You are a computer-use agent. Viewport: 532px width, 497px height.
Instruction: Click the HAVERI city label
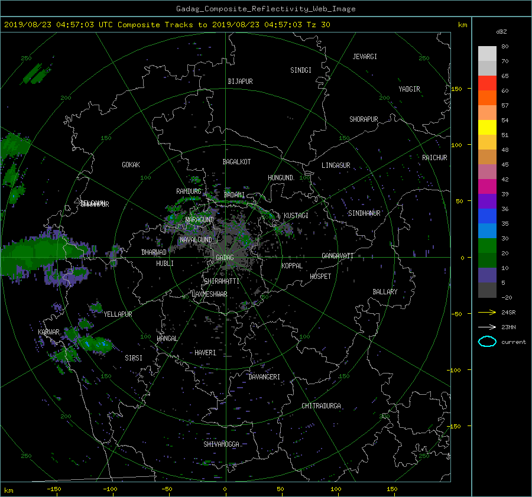point(205,353)
